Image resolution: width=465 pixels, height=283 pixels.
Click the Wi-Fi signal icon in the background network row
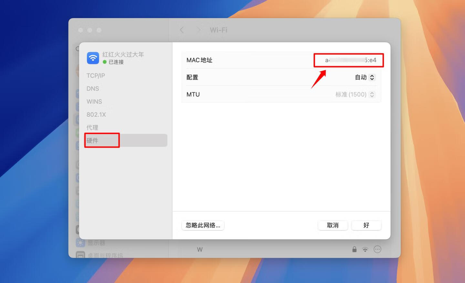point(365,249)
